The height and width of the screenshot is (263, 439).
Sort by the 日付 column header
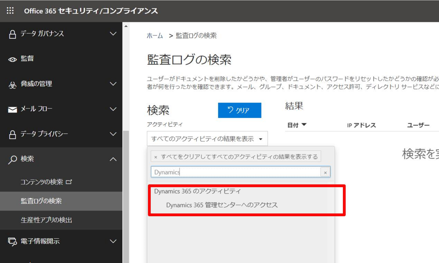(x=293, y=125)
